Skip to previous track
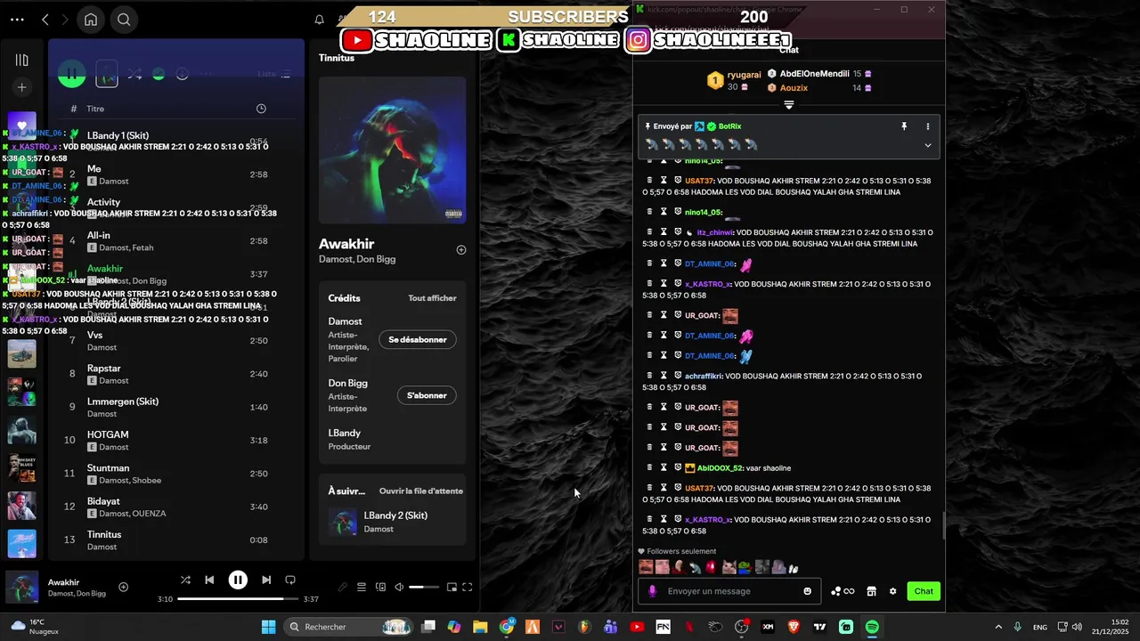Screen dimensions: 1140x641 pos(209,580)
